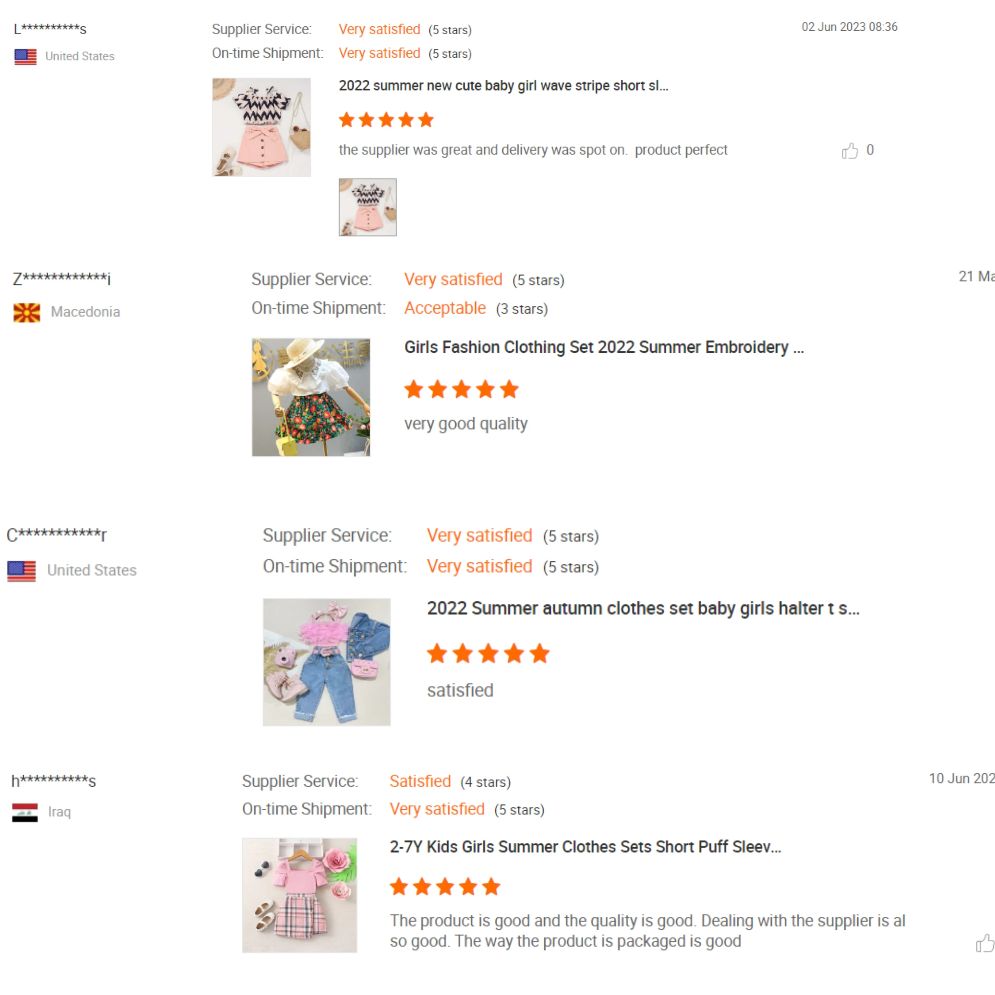The image size is (995, 995).
Task: Open the floral skirt outfit product image
Action: pos(311,397)
